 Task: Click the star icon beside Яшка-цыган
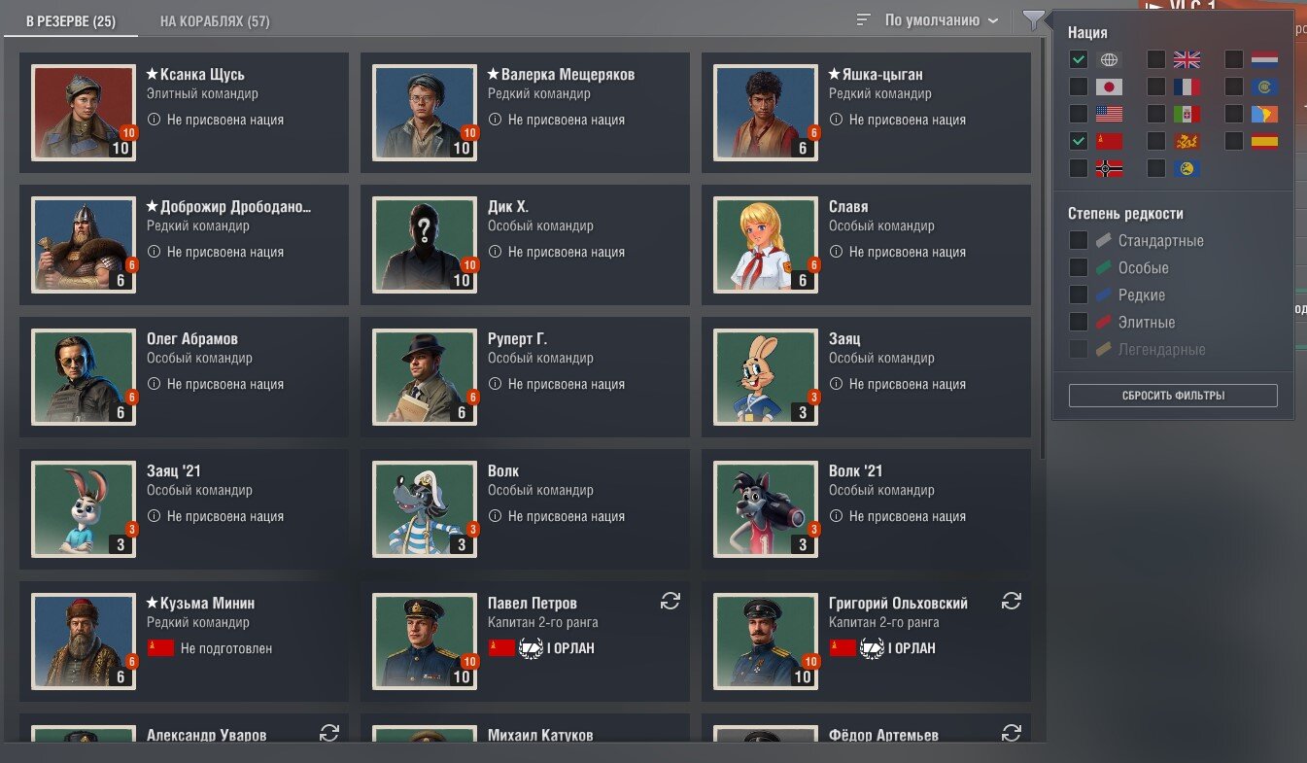(x=834, y=74)
